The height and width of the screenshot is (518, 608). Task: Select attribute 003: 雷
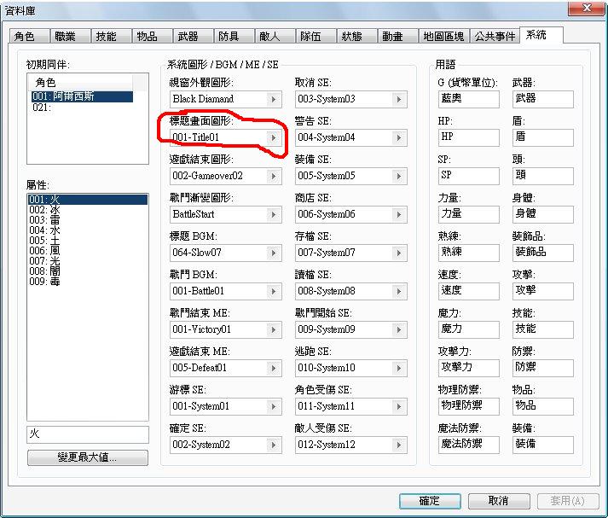point(88,220)
